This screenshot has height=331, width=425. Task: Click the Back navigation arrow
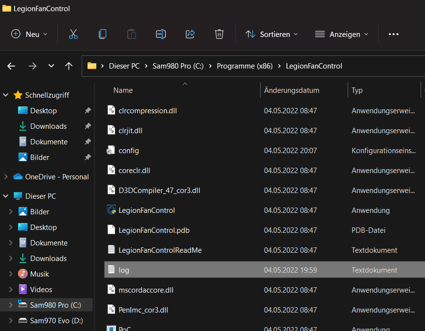pos(11,66)
